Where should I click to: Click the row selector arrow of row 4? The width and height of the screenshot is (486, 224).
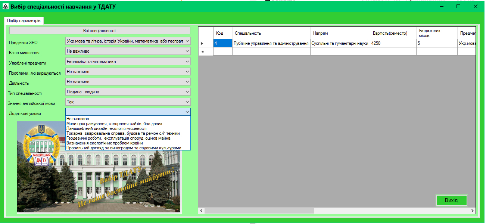(206, 43)
